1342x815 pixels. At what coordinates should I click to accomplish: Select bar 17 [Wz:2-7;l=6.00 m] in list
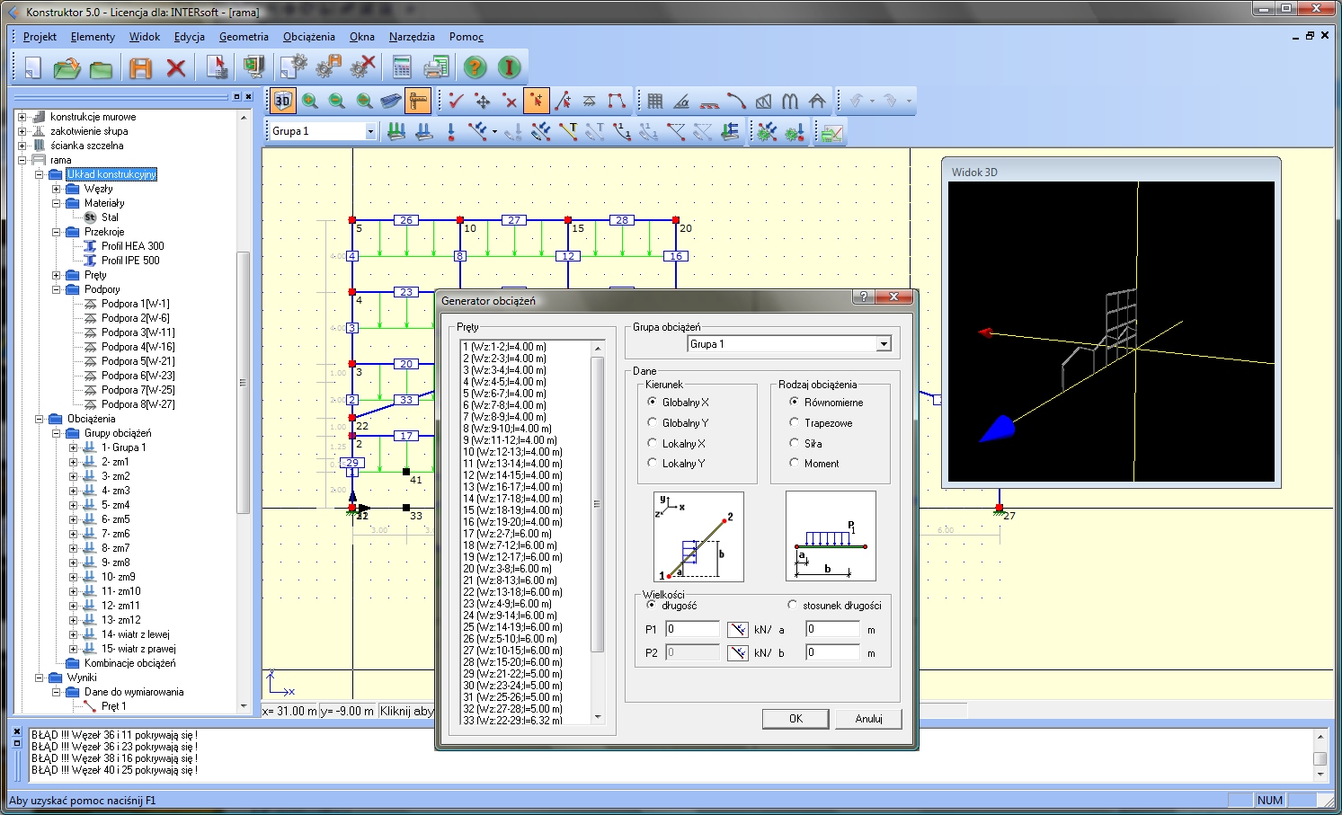(x=507, y=534)
